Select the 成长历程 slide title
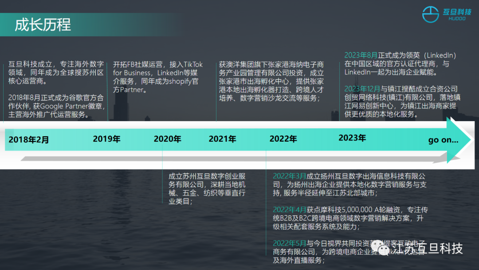The height and width of the screenshot is (270, 479). click(x=43, y=24)
